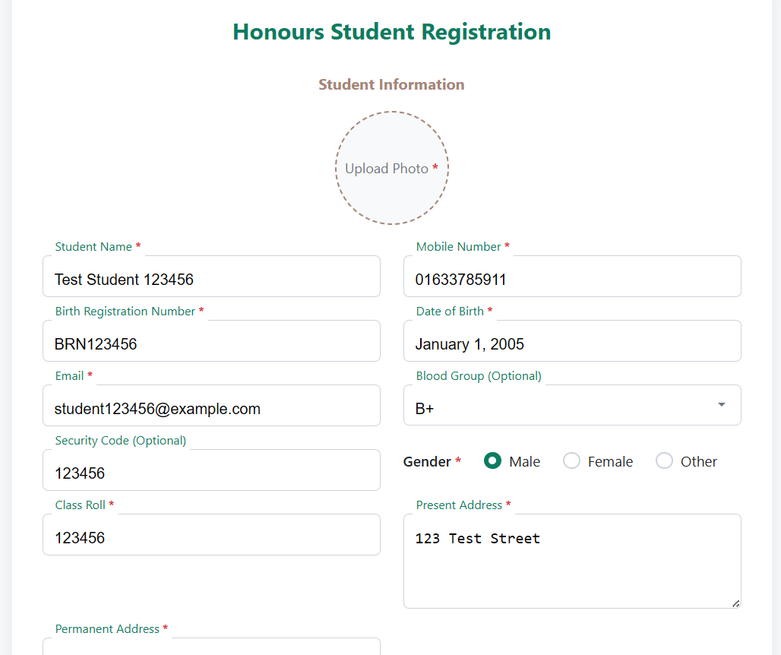Click the Honours Student Registration heading
This screenshot has height=655, width=781.
pyautogui.click(x=391, y=32)
